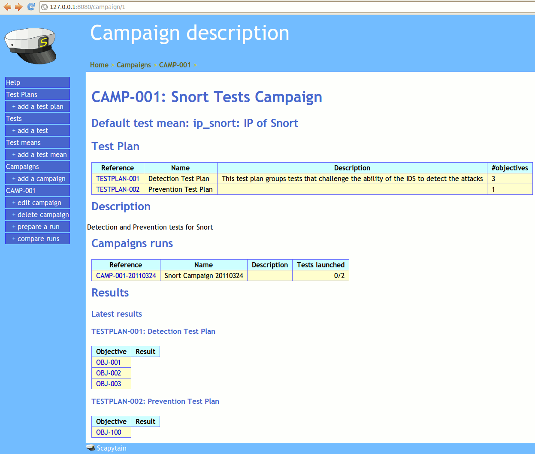Click the Scapytain sailor hat logo
The width and height of the screenshot is (535, 454).
click(30, 46)
